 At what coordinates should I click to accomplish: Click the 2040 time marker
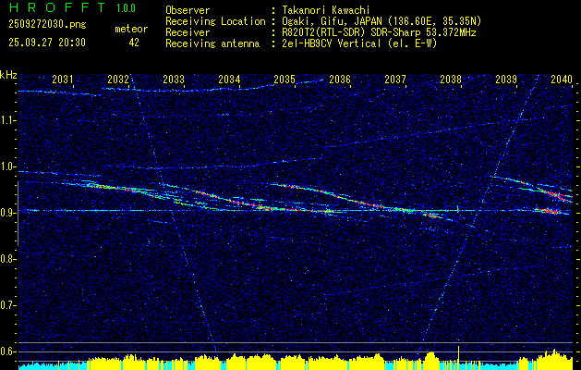[562, 79]
